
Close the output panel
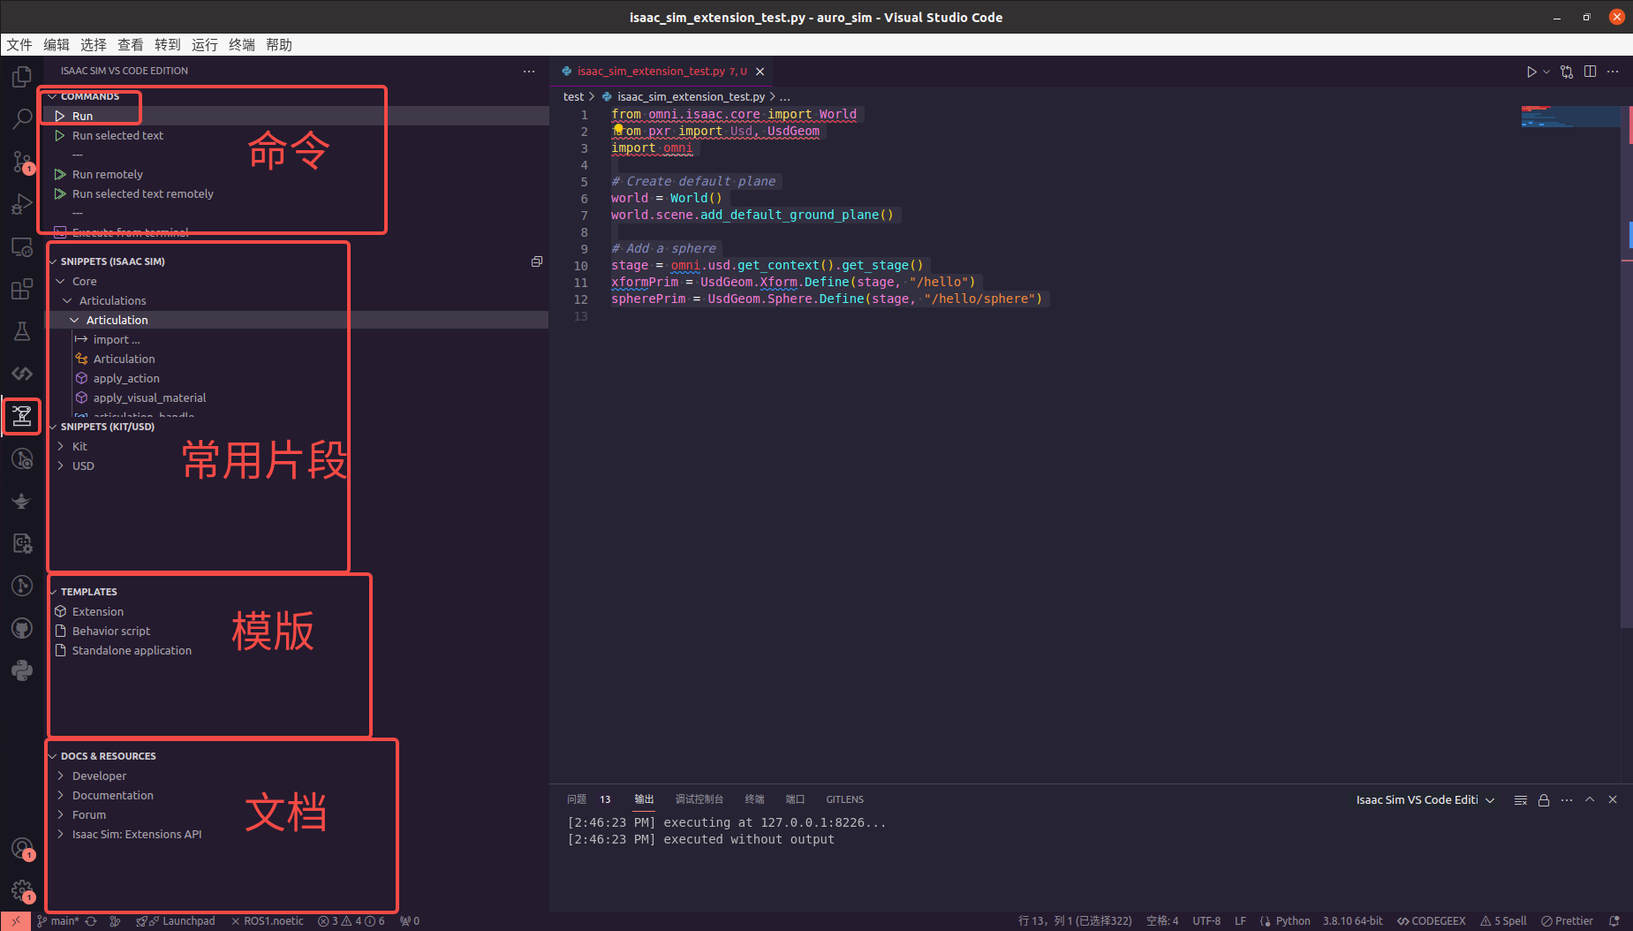(1613, 799)
